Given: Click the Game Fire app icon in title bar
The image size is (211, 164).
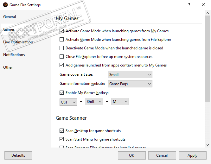Looking at the screenshot, I should pos(5,5).
